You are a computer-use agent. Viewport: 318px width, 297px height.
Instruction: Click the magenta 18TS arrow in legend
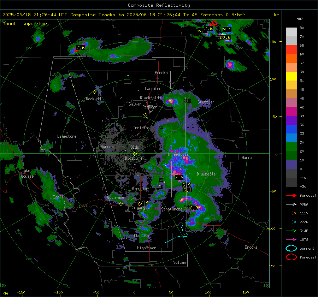(x=291, y=240)
